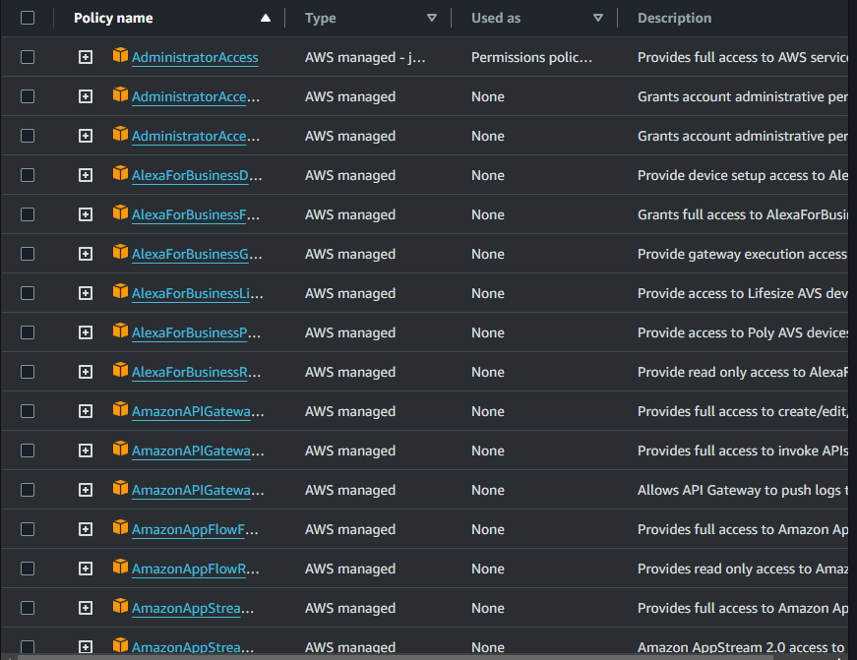857x660 pixels.
Task: Open the AmazonAppFlowR… policy link
Action: [196, 569]
